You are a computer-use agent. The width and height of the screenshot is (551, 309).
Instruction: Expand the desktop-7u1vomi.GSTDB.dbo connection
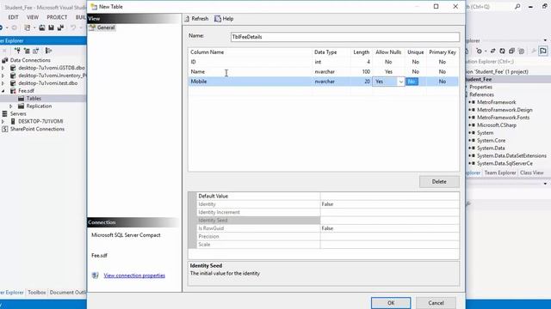[x=3, y=68]
